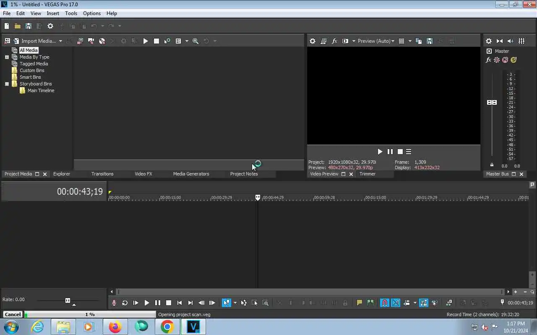
Task: Lock the Master fader channels
Action: click(492, 165)
